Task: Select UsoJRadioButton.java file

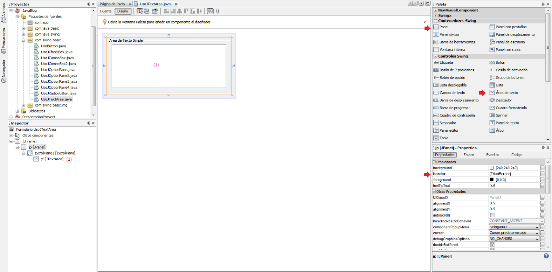Action: click(59, 93)
